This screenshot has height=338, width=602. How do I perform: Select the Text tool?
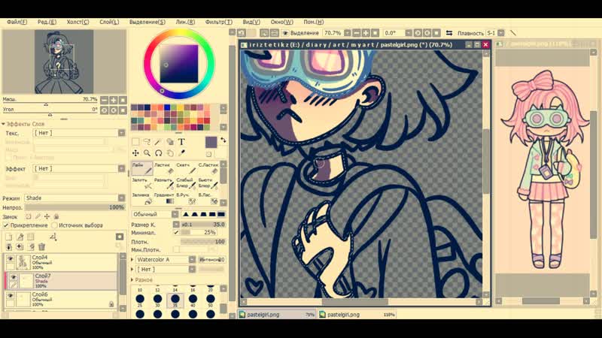pos(181,142)
